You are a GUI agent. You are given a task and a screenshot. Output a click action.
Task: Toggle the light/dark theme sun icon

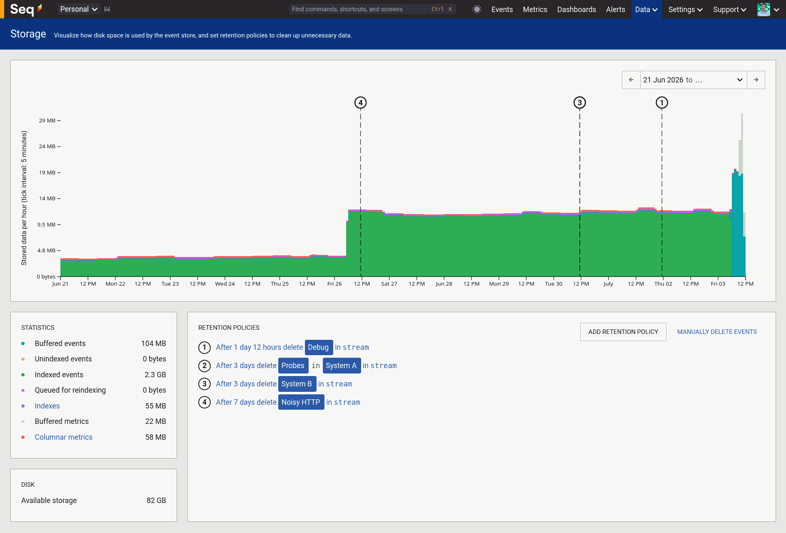coord(477,9)
